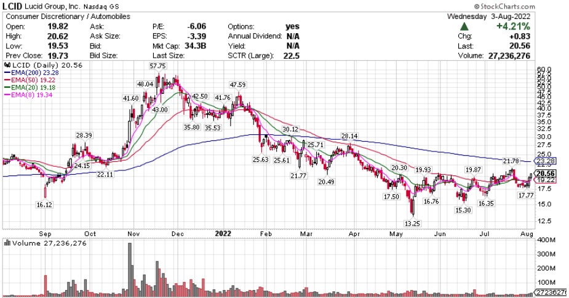
Task: Click the 17.77 price label near August
Action: point(526,195)
